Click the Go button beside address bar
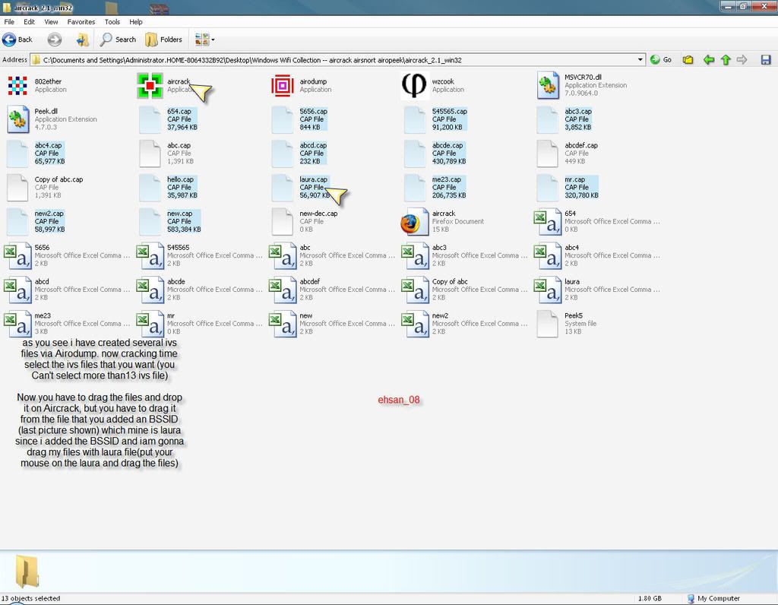Viewport: 778px width, 605px height. pos(661,60)
